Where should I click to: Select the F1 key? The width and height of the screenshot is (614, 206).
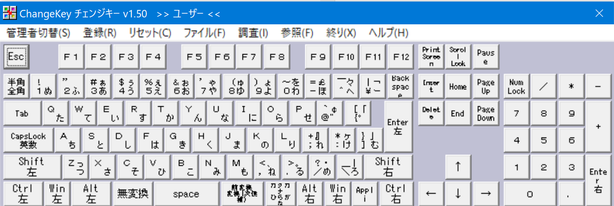click(x=71, y=57)
